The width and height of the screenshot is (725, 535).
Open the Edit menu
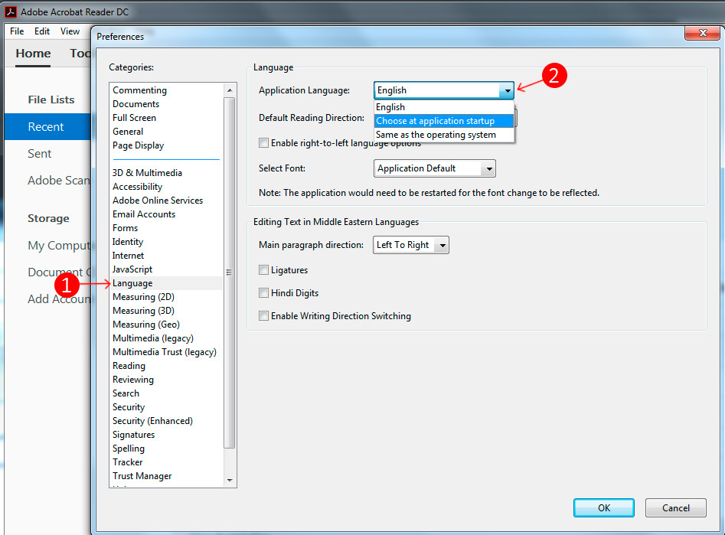42,31
